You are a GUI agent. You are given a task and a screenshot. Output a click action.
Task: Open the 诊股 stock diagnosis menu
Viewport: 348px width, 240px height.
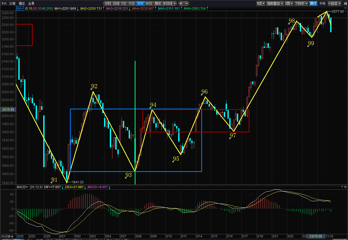12,3
